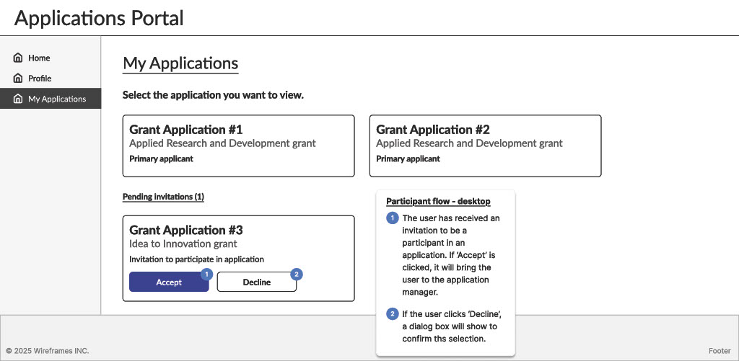739x361 pixels.
Task: Click the icon in the My Applications sidebar item
Action: click(x=18, y=99)
